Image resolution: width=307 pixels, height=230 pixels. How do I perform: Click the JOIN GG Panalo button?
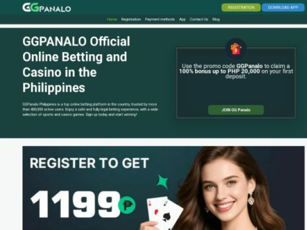tap(236, 110)
